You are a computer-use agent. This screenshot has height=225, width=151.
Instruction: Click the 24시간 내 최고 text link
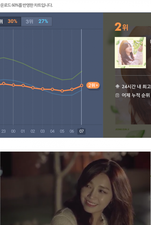(136, 86)
